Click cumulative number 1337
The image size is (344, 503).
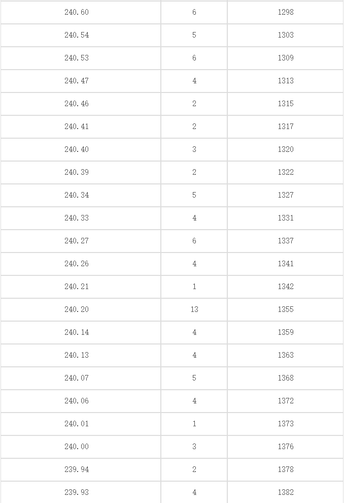click(x=285, y=241)
